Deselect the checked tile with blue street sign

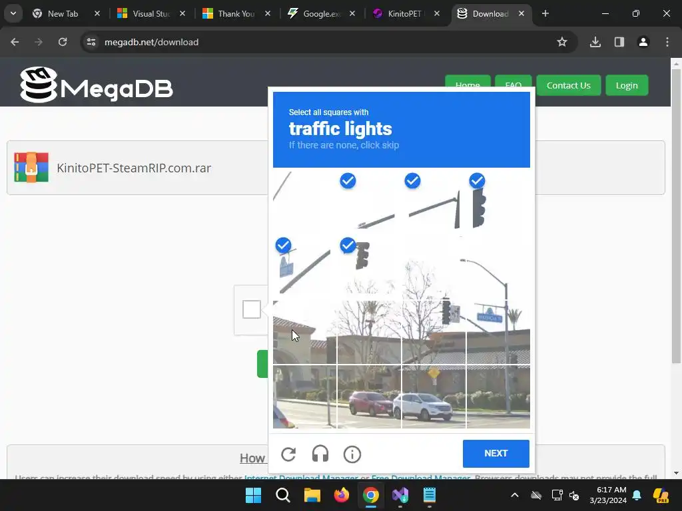(304, 267)
